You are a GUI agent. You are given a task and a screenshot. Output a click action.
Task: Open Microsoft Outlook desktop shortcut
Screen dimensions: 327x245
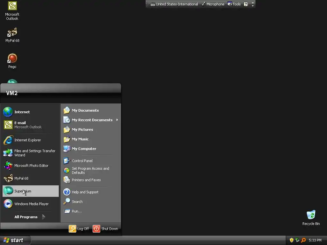click(12, 11)
